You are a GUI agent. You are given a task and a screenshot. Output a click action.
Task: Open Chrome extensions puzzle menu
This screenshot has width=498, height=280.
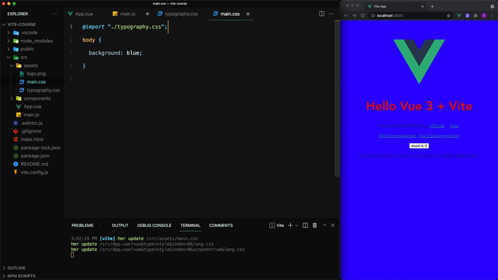coord(475,16)
